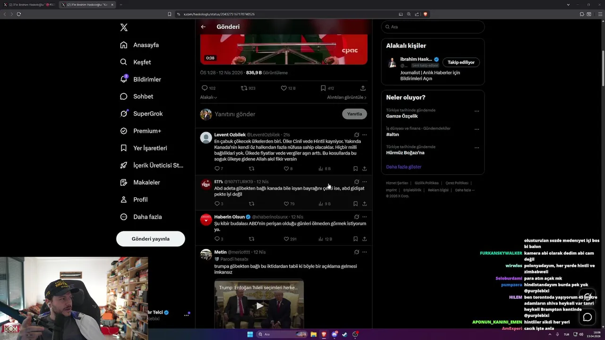605x340 pixels.
Task: Open Daha fazla menu
Action: click(141, 217)
